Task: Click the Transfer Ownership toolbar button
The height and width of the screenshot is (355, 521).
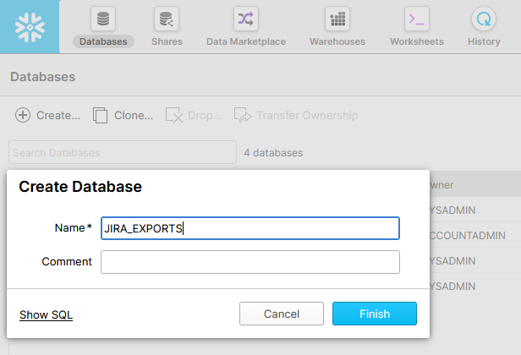Action: tap(296, 115)
